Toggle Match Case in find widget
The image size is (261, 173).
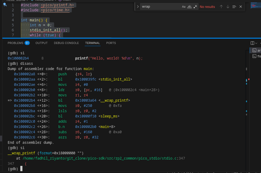tap(184, 7)
